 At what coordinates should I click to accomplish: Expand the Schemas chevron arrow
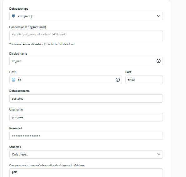[x=159, y=154]
